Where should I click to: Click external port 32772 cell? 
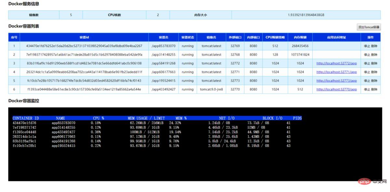(x=235, y=63)
